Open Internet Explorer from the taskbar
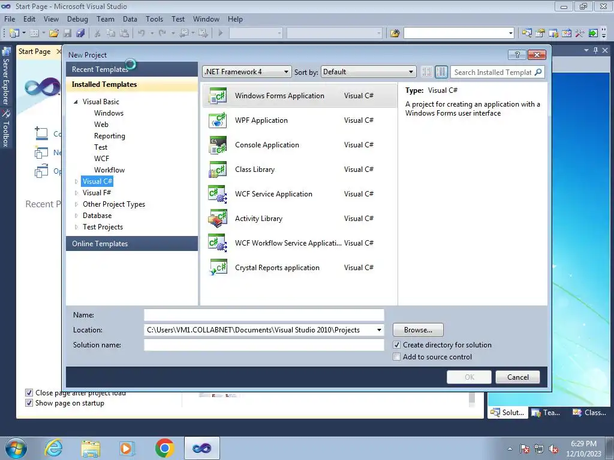The image size is (614, 460). pos(53,448)
